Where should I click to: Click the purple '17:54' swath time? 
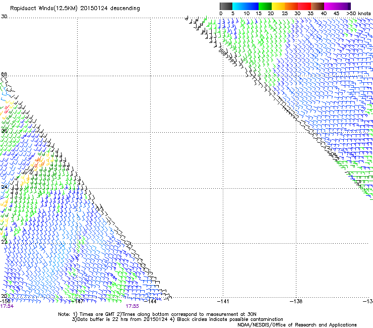(7, 306)
